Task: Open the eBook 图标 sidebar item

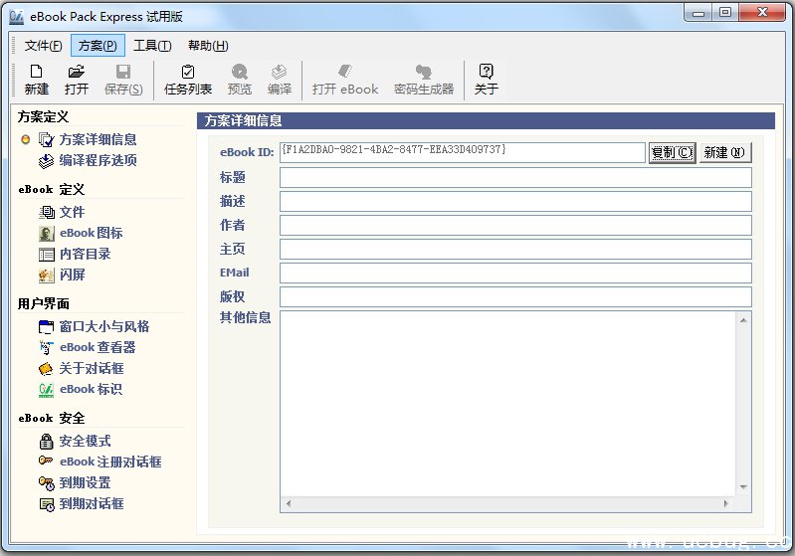Action: pyautogui.click(x=91, y=233)
